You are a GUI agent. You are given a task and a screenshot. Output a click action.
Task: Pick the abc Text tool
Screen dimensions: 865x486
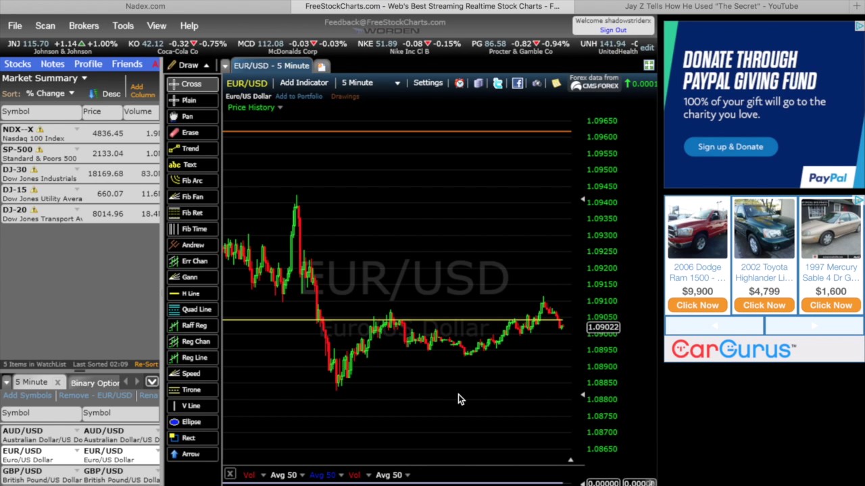coord(193,165)
